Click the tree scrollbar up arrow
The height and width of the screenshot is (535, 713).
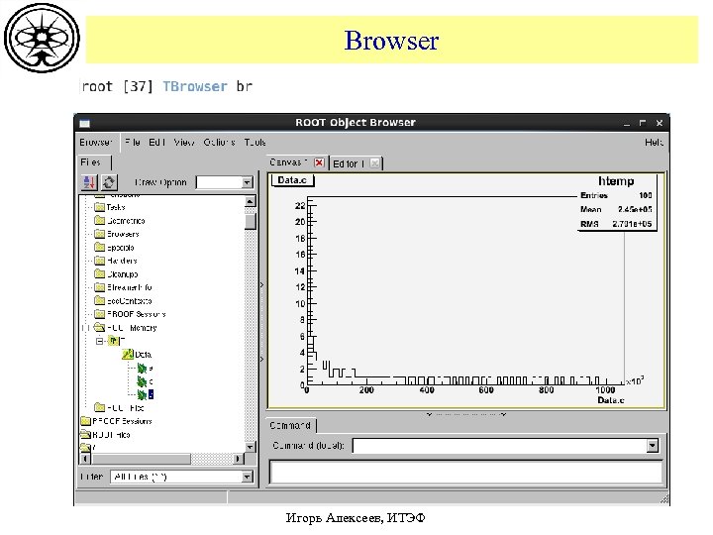(x=251, y=201)
